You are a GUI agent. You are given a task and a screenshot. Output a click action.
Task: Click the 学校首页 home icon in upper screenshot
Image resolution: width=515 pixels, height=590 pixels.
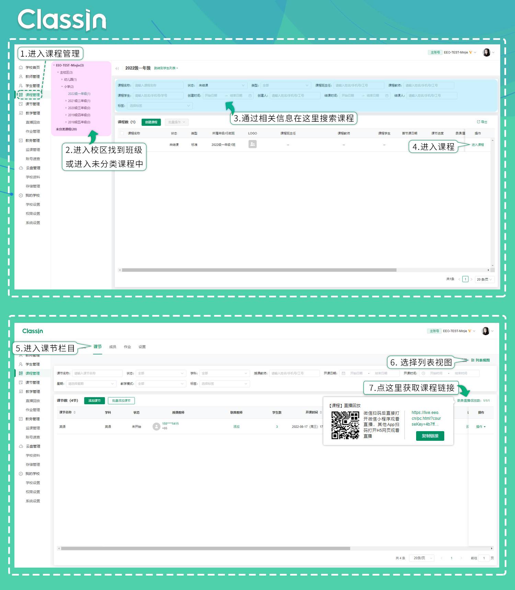pos(21,67)
